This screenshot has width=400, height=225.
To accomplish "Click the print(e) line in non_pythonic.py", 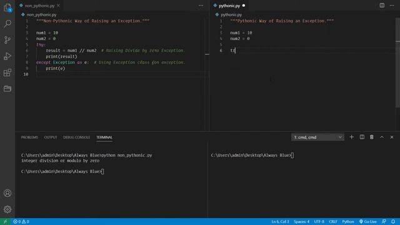I will coord(56,68).
